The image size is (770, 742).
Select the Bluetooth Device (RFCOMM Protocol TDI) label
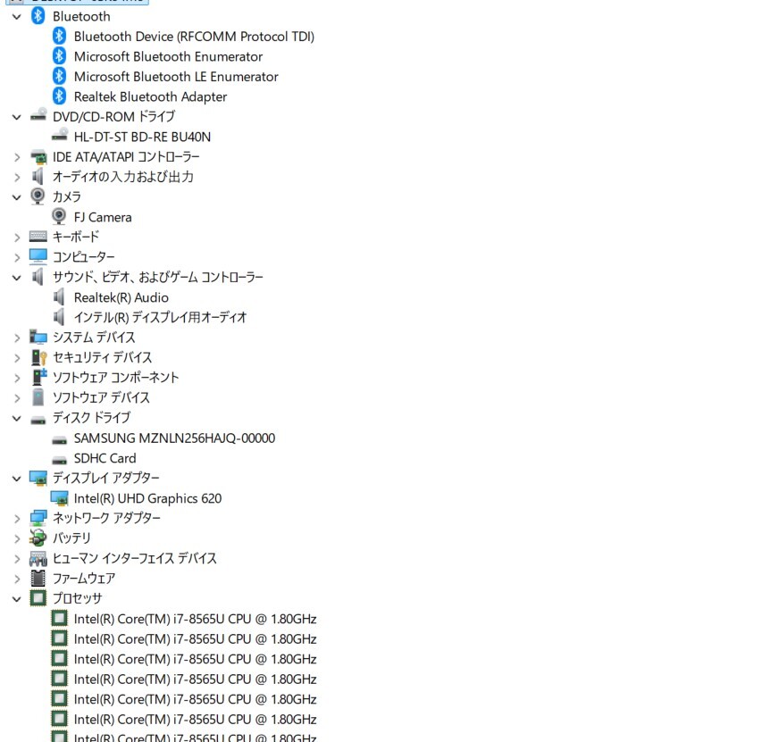coord(194,37)
